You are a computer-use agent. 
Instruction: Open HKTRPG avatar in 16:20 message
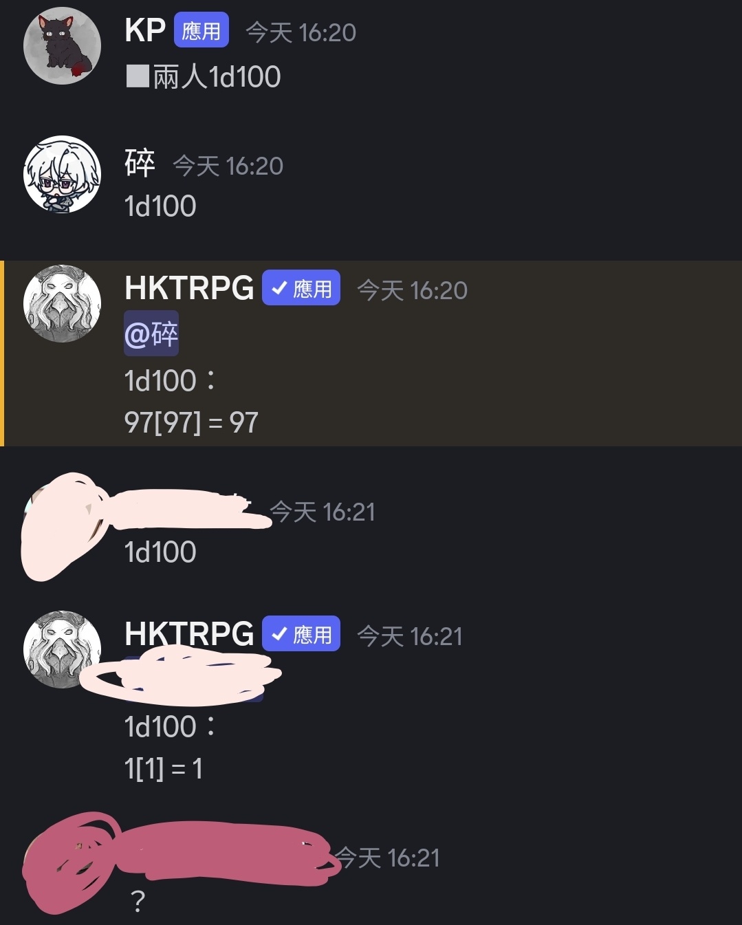[x=63, y=303]
